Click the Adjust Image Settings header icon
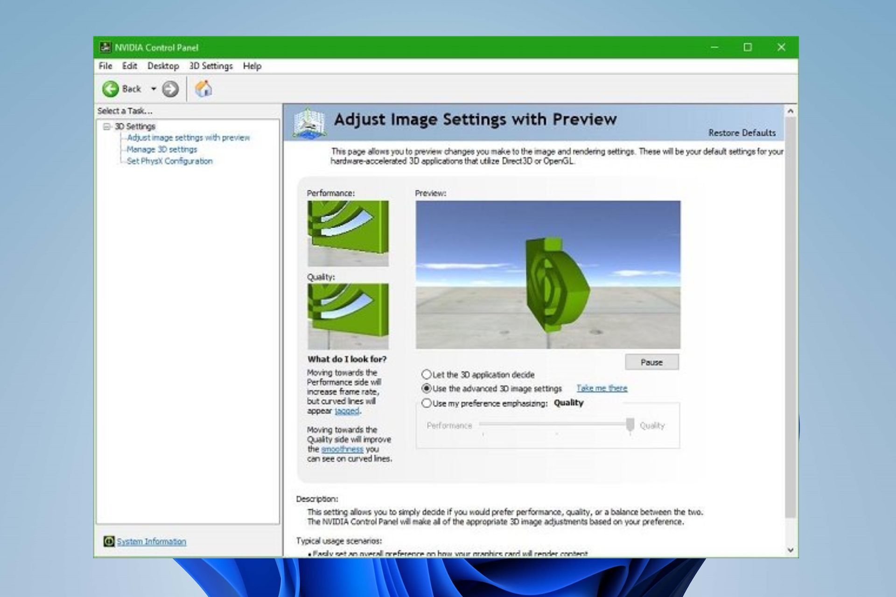This screenshot has height=597, width=896. (309, 123)
